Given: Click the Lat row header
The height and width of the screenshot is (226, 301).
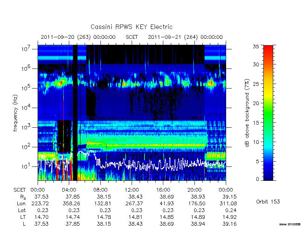Looking at the screenshot, I should [x=22, y=210].
